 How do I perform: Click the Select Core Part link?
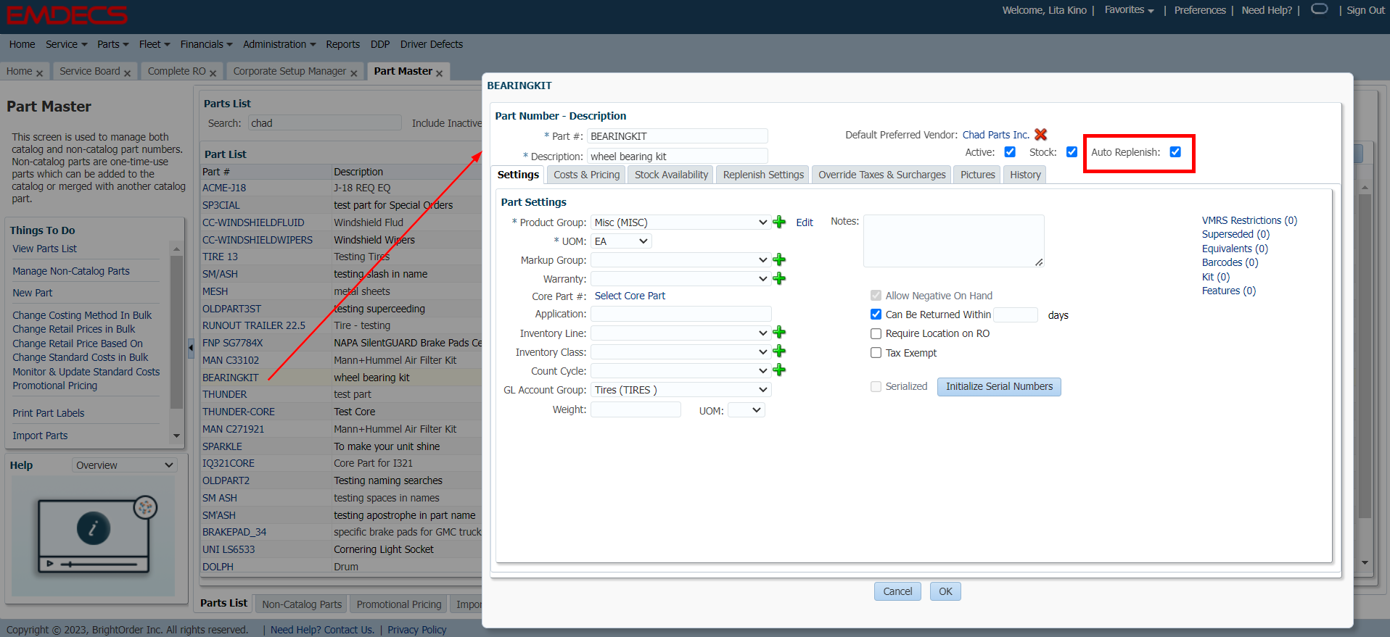click(x=630, y=296)
